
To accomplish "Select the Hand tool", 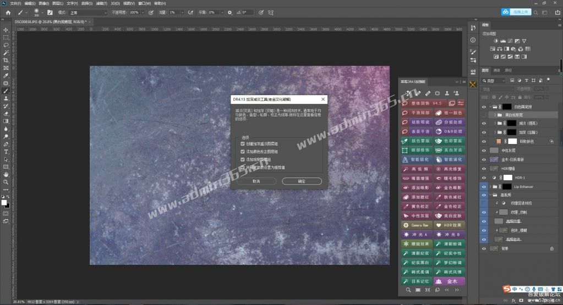I will (x=6, y=175).
